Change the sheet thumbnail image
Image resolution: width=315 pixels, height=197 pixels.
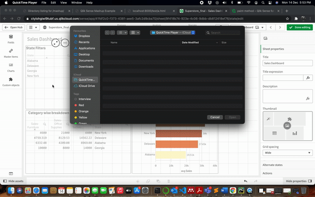287,126
